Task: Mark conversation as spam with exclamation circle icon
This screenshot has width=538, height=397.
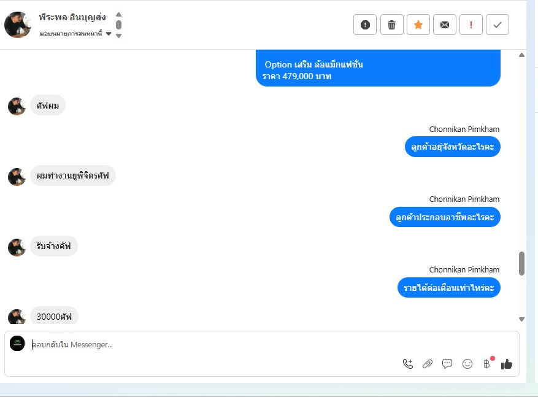Action: pyautogui.click(x=365, y=25)
